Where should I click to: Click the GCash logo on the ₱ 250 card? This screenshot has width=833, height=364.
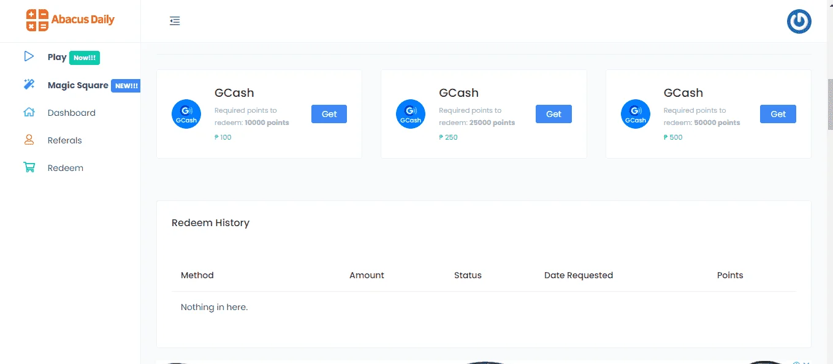click(411, 114)
